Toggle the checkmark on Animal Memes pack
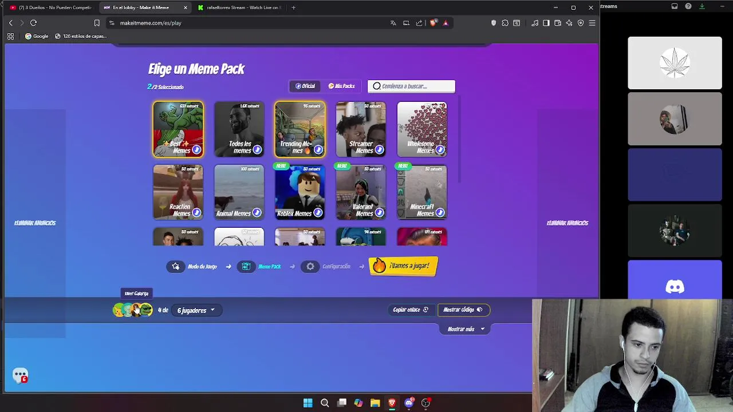Viewport: 733px width, 412px height. coord(257,213)
